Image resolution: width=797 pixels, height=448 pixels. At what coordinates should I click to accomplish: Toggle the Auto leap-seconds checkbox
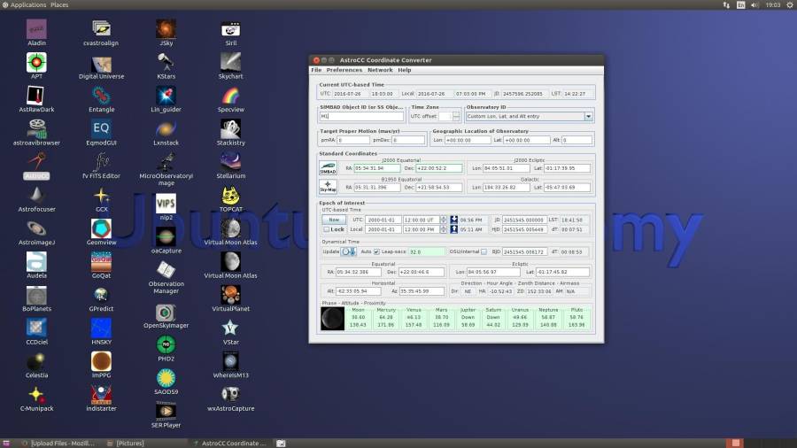[376, 251]
